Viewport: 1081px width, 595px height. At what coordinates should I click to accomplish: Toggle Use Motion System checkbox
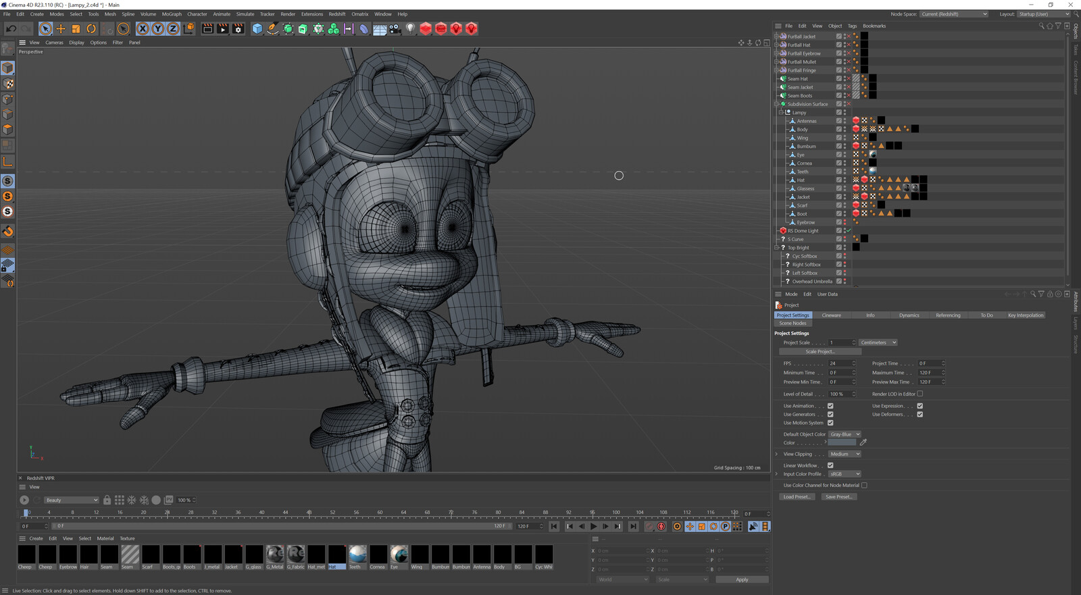(x=830, y=423)
